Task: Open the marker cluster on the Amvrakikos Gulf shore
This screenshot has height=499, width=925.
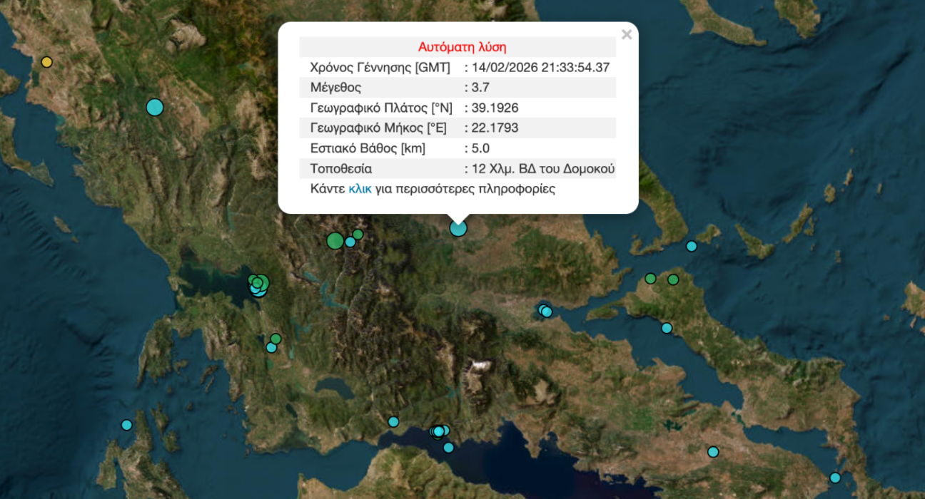Action: (258, 285)
